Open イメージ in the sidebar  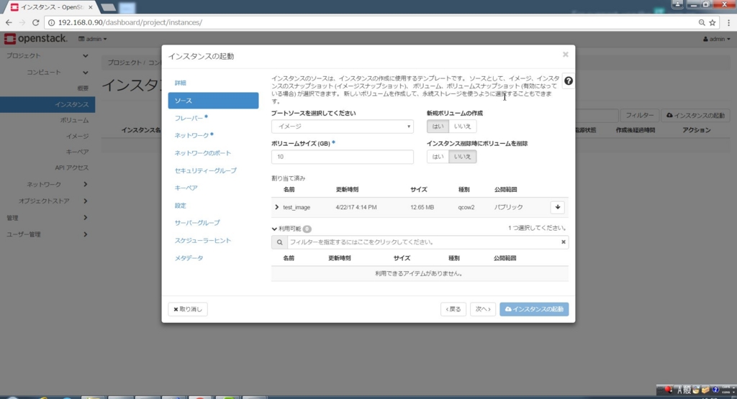click(x=77, y=136)
